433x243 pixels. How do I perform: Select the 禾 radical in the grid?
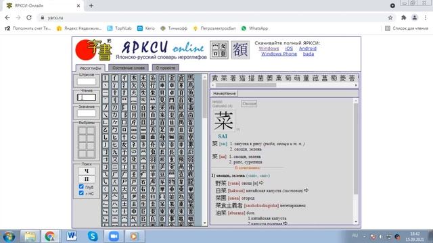pyautogui.click(x=143, y=78)
